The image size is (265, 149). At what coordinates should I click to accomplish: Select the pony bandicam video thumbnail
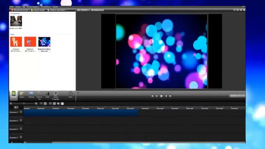[16, 42]
